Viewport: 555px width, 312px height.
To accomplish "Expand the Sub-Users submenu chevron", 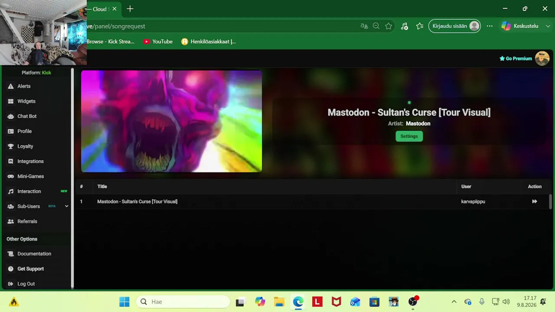I will [x=66, y=206].
